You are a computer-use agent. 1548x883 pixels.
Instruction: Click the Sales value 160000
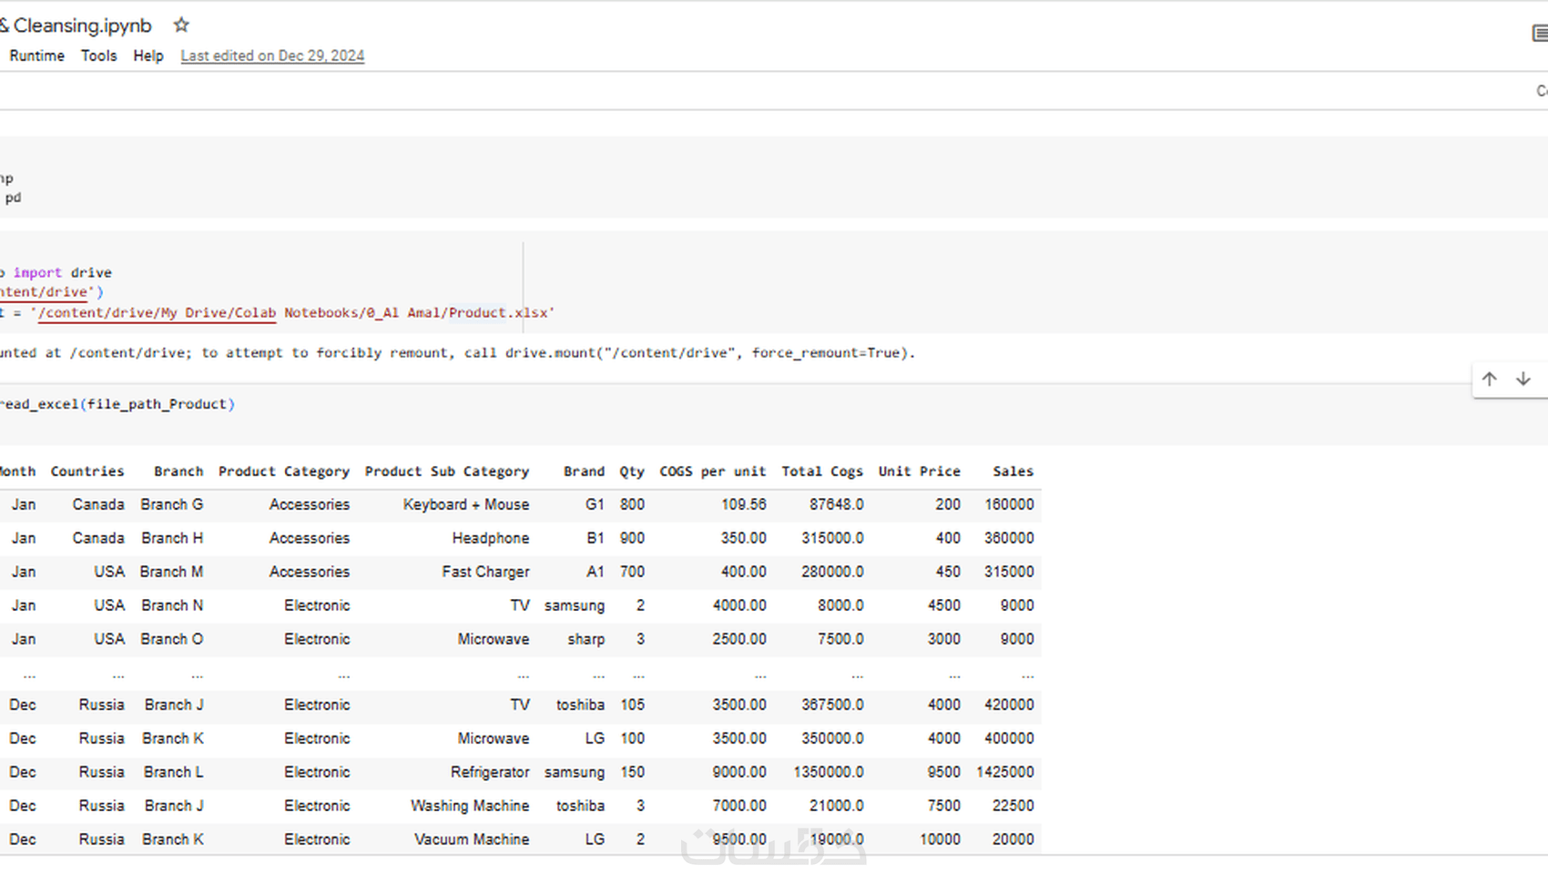point(1009,504)
